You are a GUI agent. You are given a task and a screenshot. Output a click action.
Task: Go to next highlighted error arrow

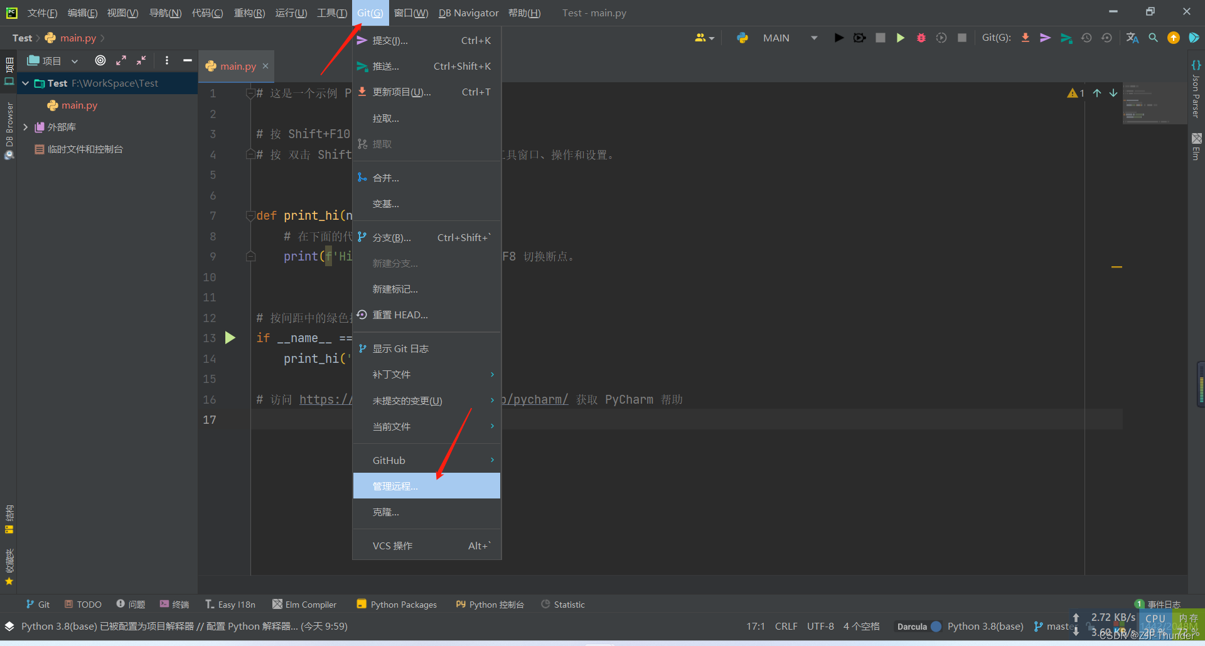coord(1113,93)
